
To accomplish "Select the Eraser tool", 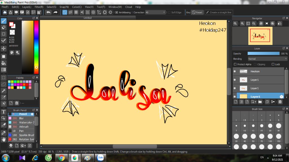I will pos(3,28).
